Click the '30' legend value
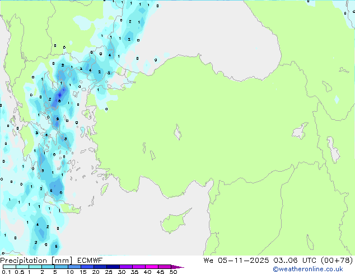Screen dimensions: 355x274 (122, 272)
